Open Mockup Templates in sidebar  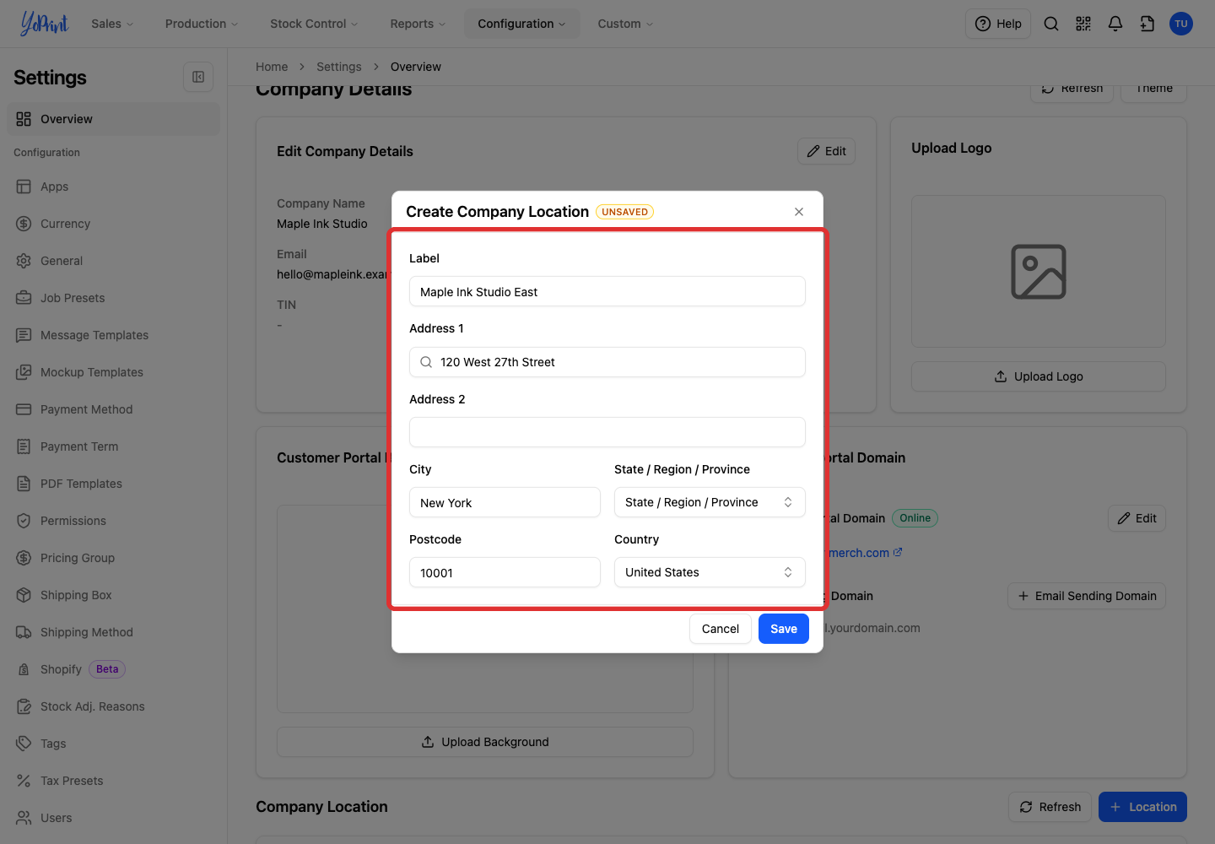point(113,372)
